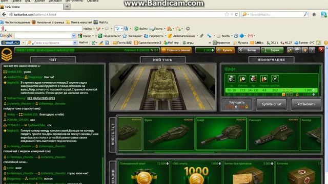Open a new browser tab with plus
The height and width of the screenshot is (184, 328).
[67, 7]
